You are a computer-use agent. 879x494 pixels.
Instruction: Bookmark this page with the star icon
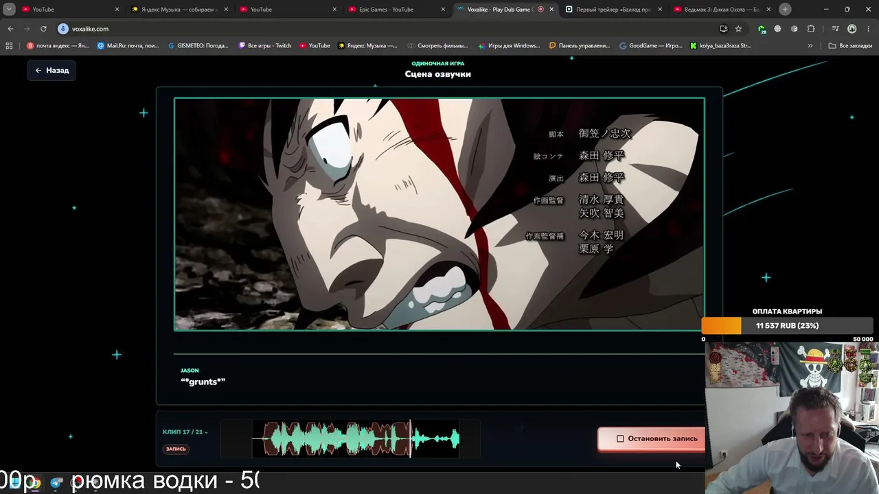(x=738, y=29)
